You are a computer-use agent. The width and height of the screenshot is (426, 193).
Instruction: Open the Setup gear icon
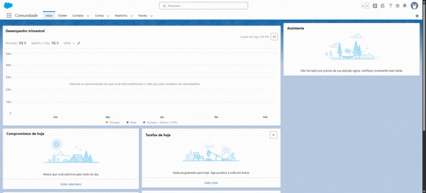pos(398,6)
